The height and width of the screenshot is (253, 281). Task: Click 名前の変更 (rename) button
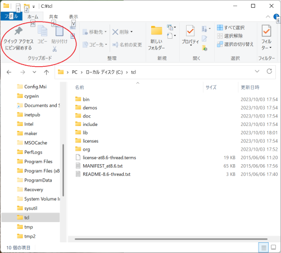(127, 44)
